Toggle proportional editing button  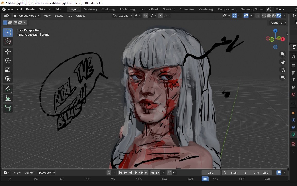[x=160, y=16]
